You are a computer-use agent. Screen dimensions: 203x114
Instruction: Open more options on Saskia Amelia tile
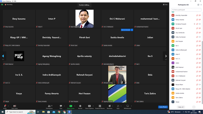coord(132,30)
